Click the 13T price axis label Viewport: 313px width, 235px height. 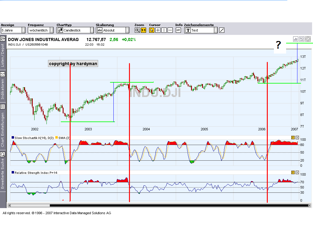point(303,57)
